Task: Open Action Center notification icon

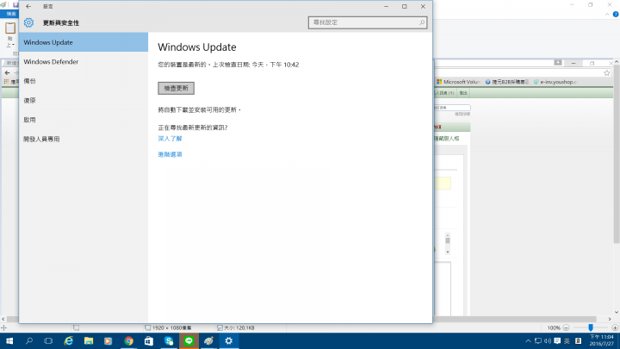Action: point(557,340)
